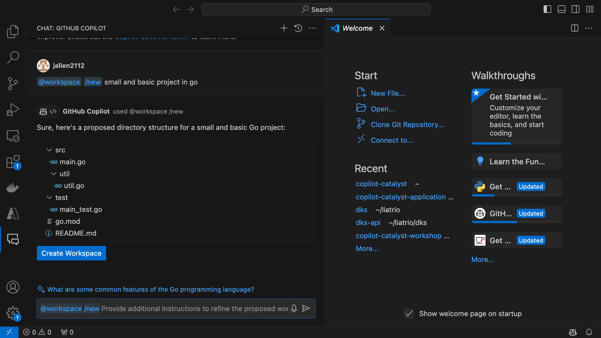Open the Docker view

[13, 188]
